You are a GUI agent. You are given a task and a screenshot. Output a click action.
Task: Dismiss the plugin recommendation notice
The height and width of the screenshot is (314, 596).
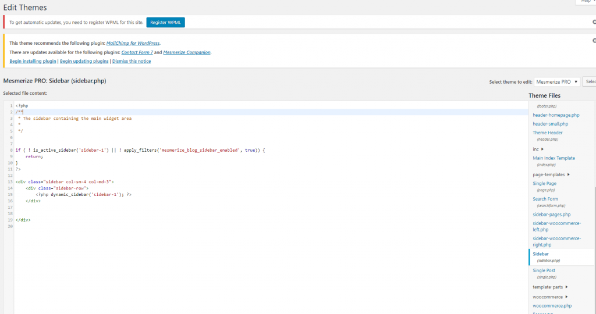pyautogui.click(x=594, y=41)
